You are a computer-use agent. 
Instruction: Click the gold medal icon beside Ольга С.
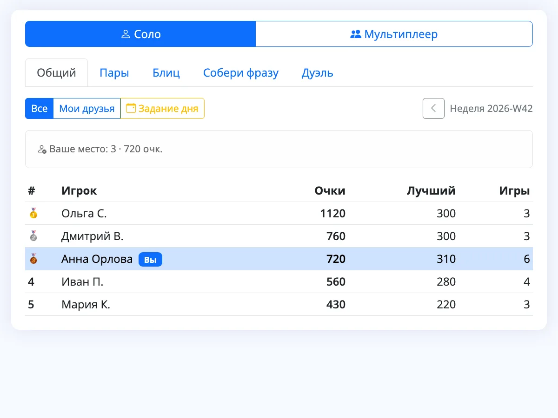(x=33, y=213)
